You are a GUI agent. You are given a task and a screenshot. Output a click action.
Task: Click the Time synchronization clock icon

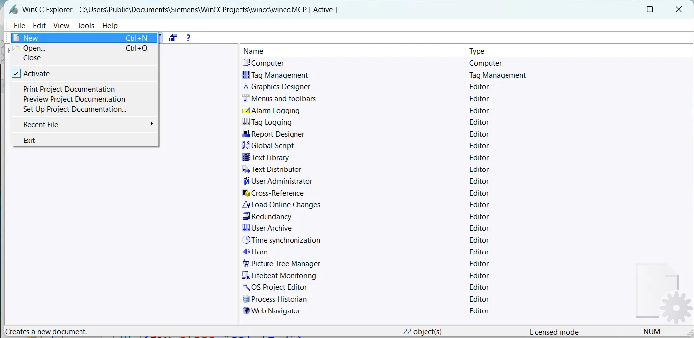(x=246, y=240)
